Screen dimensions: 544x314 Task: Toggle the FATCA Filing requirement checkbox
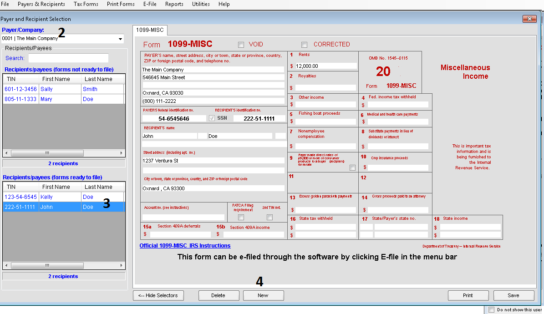coord(241,218)
